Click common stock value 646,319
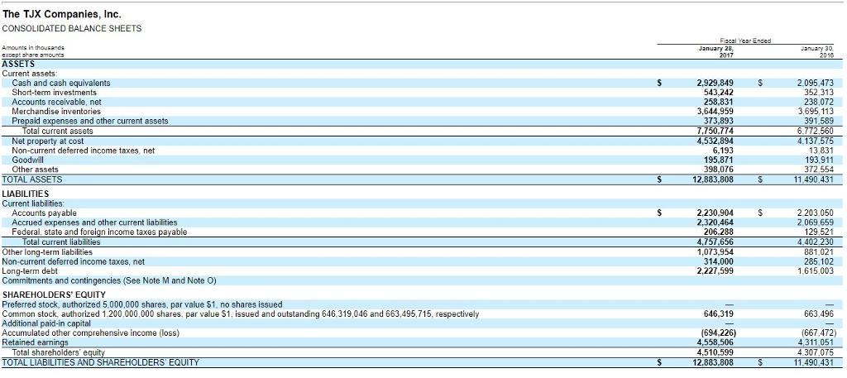Image resolution: width=847 pixels, height=378 pixels. coord(720,314)
